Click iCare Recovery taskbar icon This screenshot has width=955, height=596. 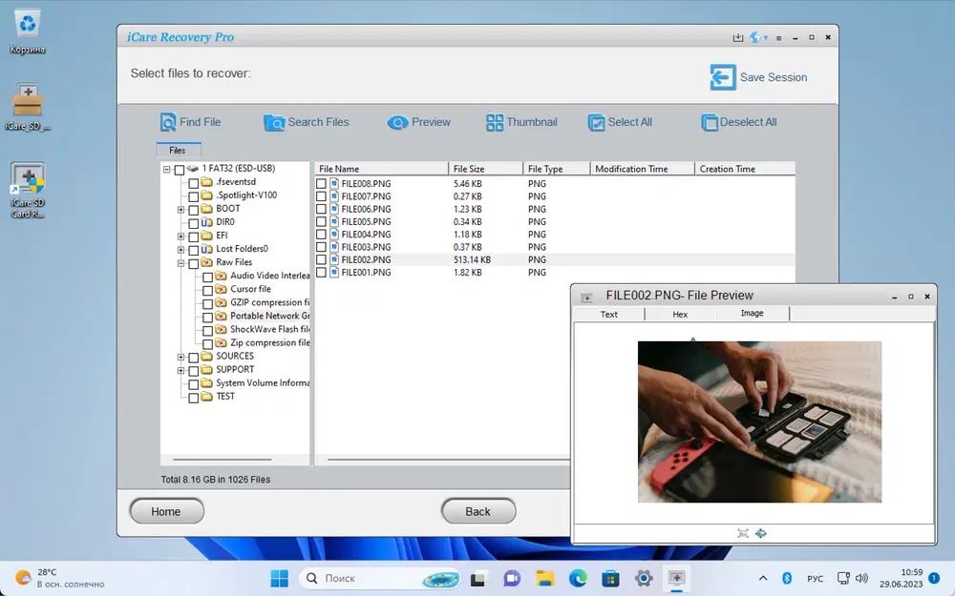677,579
